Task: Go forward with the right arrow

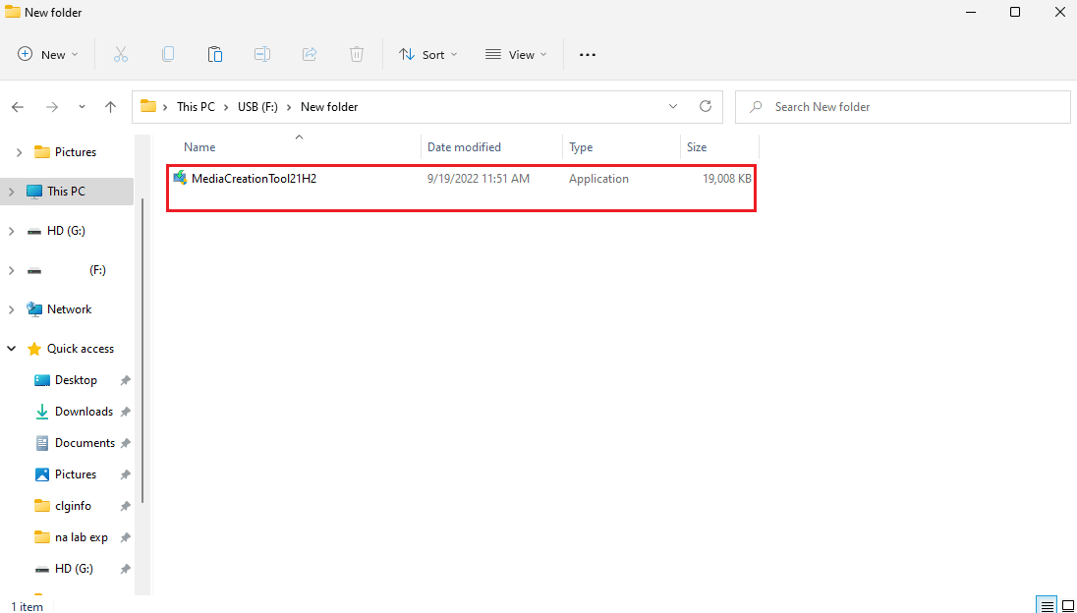Action: [51, 107]
